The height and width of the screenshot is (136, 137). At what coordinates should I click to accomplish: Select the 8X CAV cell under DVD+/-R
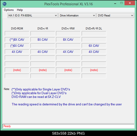tap(43, 40)
